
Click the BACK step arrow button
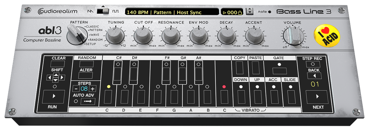click(x=314, y=76)
